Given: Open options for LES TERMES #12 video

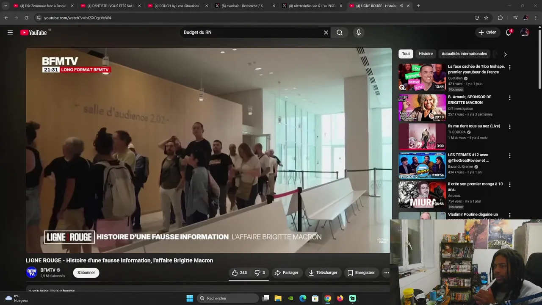Looking at the screenshot, I should tap(510, 155).
